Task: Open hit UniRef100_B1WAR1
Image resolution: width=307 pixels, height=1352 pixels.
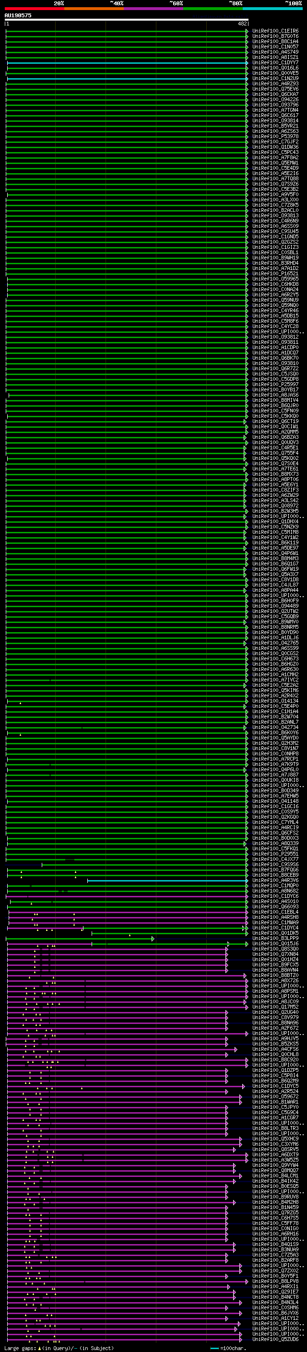Action: (x=275, y=1102)
